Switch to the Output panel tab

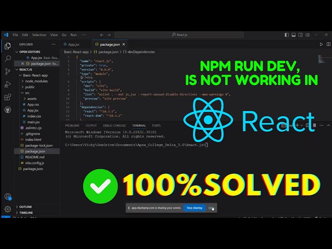point(91,126)
